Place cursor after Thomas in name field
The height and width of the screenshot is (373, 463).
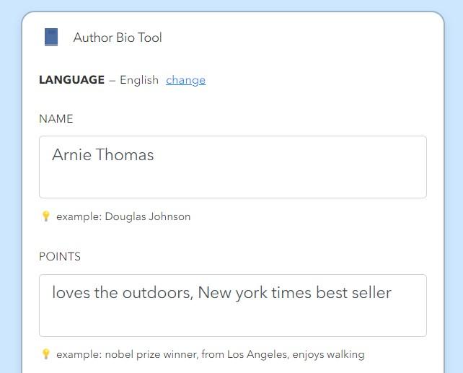point(154,155)
